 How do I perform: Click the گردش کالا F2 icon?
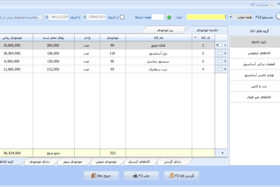pos(172,176)
